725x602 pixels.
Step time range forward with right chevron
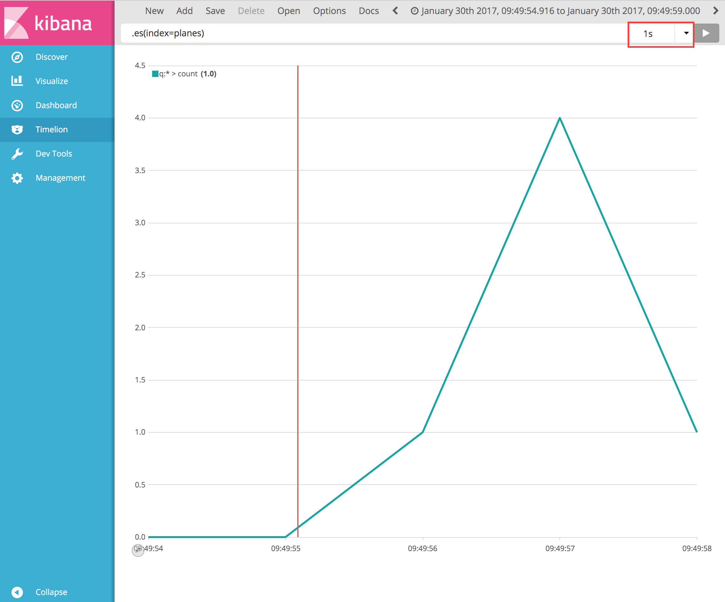click(716, 11)
